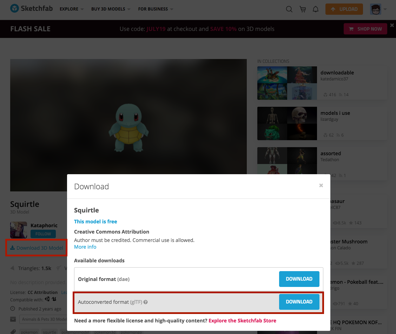Open the More info license link

(x=85, y=247)
